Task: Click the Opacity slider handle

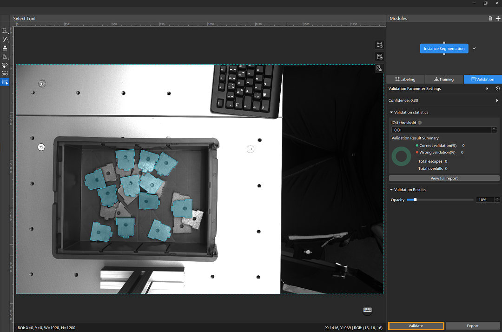Action: [x=415, y=200]
